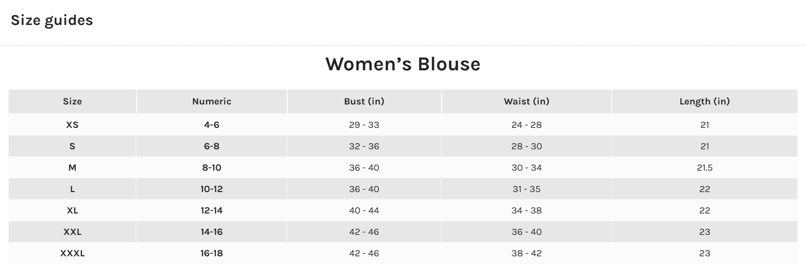The width and height of the screenshot is (806, 268).
Task: Click the Waist (in) column header
Action: coord(526,101)
